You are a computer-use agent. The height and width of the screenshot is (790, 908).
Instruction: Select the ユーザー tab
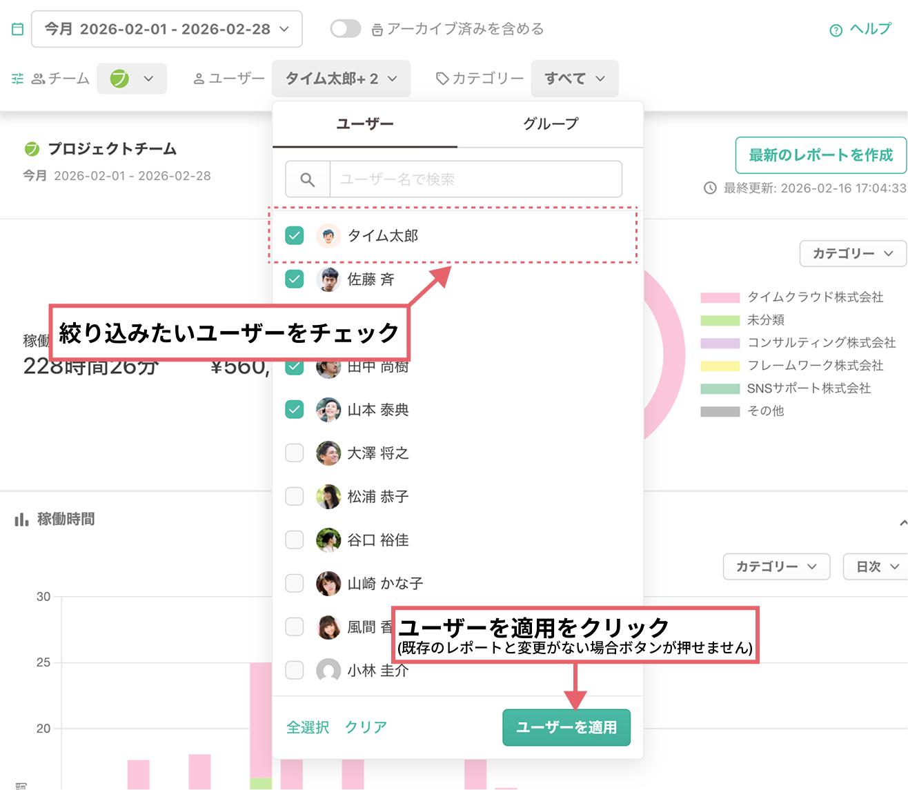point(365,124)
